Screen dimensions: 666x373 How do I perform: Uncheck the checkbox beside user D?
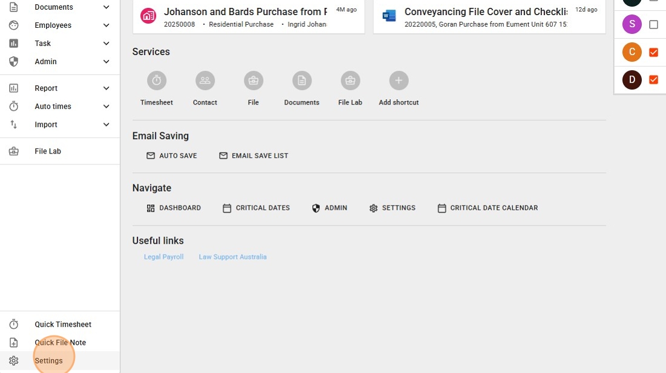tap(653, 80)
